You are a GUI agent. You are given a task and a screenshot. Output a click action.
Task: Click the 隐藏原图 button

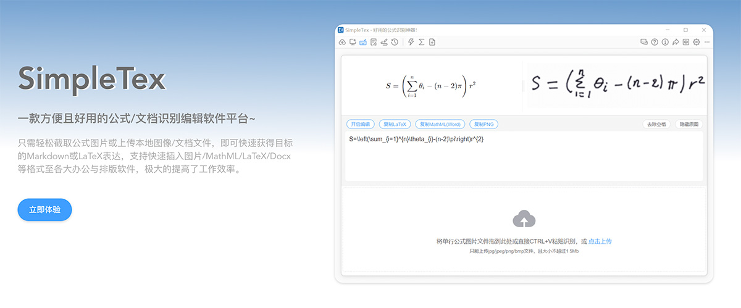pyautogui.click(x=689, y=124)
